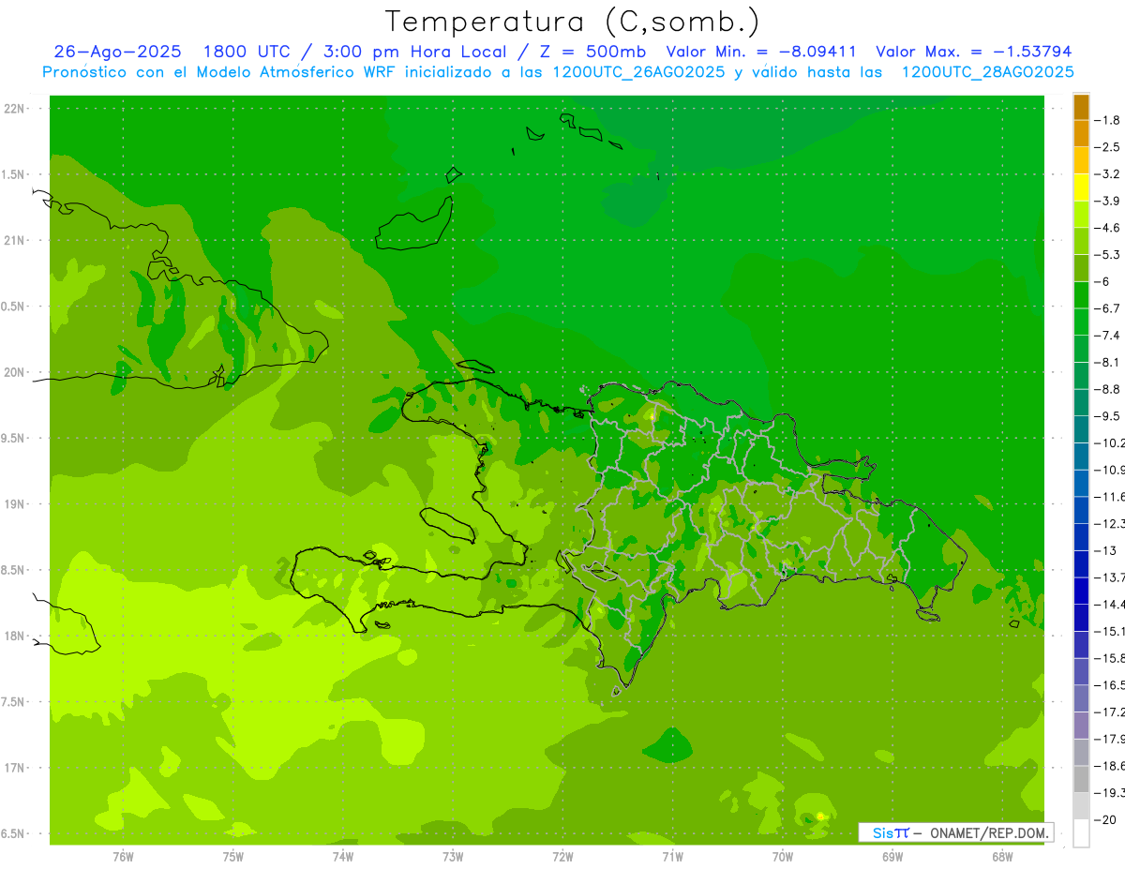The height and width of the screenshot is (869, 1125).
Task: Click the "71W" longitude label
Action: [672, 856]
